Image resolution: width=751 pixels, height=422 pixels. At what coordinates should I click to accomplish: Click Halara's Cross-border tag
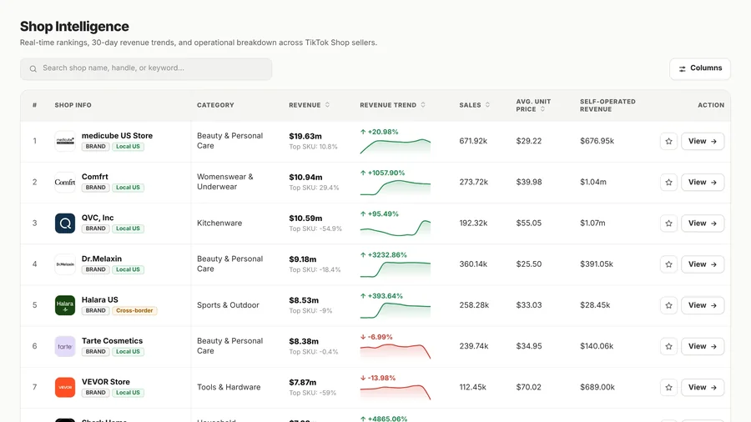coord(134,310)
